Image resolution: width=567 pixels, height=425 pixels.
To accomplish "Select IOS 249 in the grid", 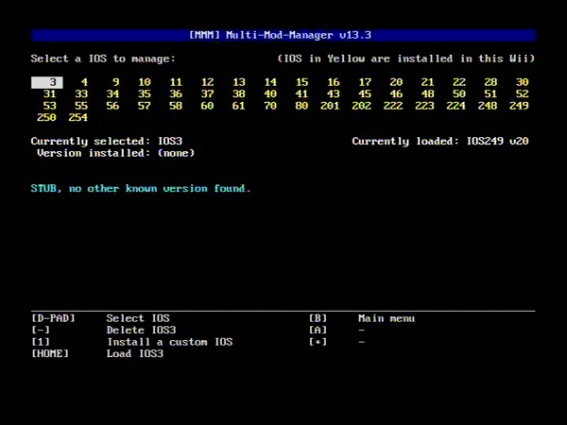I will [519, 106].
